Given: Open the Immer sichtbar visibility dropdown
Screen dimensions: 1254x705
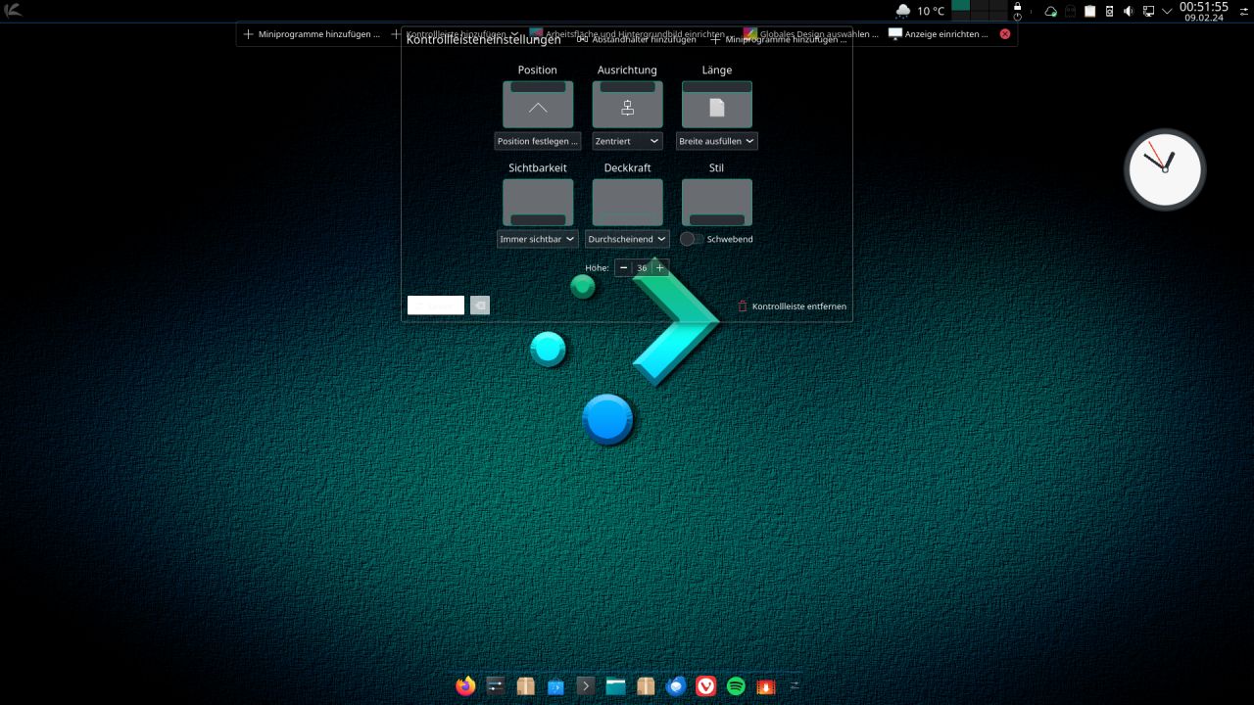Looking at the screenshot, I should [537, 239].
